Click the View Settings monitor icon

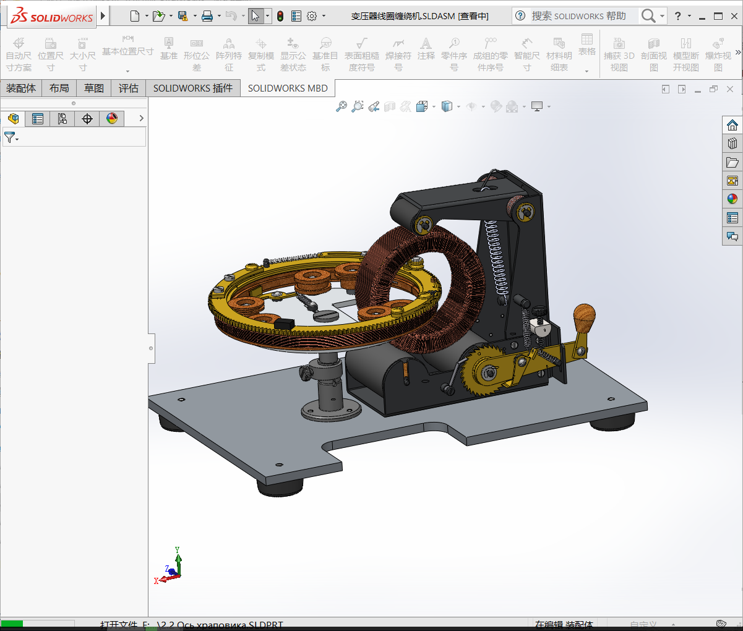point(537,106)
